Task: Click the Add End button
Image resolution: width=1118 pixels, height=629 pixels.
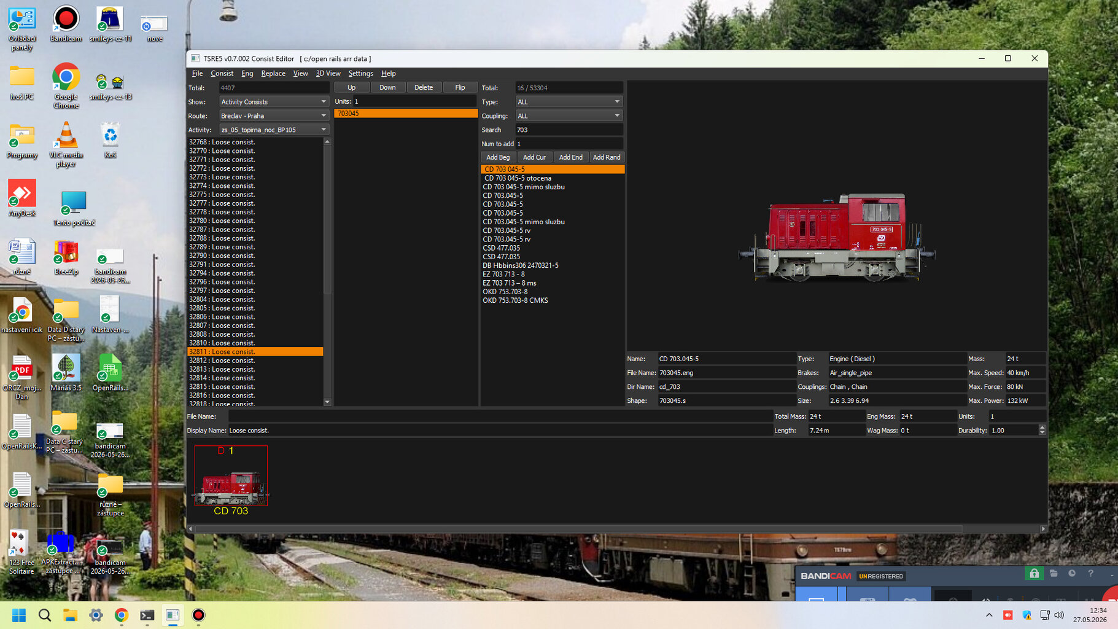Action: coord(570,157)
